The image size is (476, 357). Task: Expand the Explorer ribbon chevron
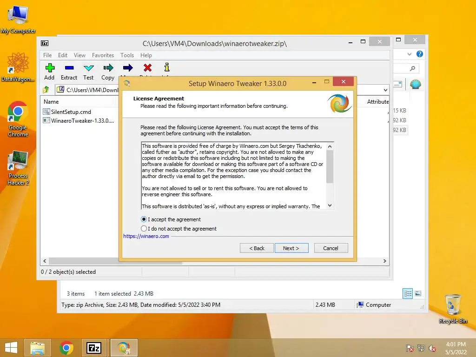point(409,54)
